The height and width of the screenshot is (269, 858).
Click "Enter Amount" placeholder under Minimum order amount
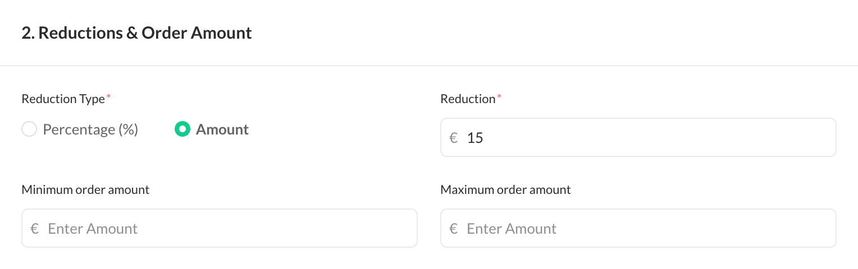(93, 229)
